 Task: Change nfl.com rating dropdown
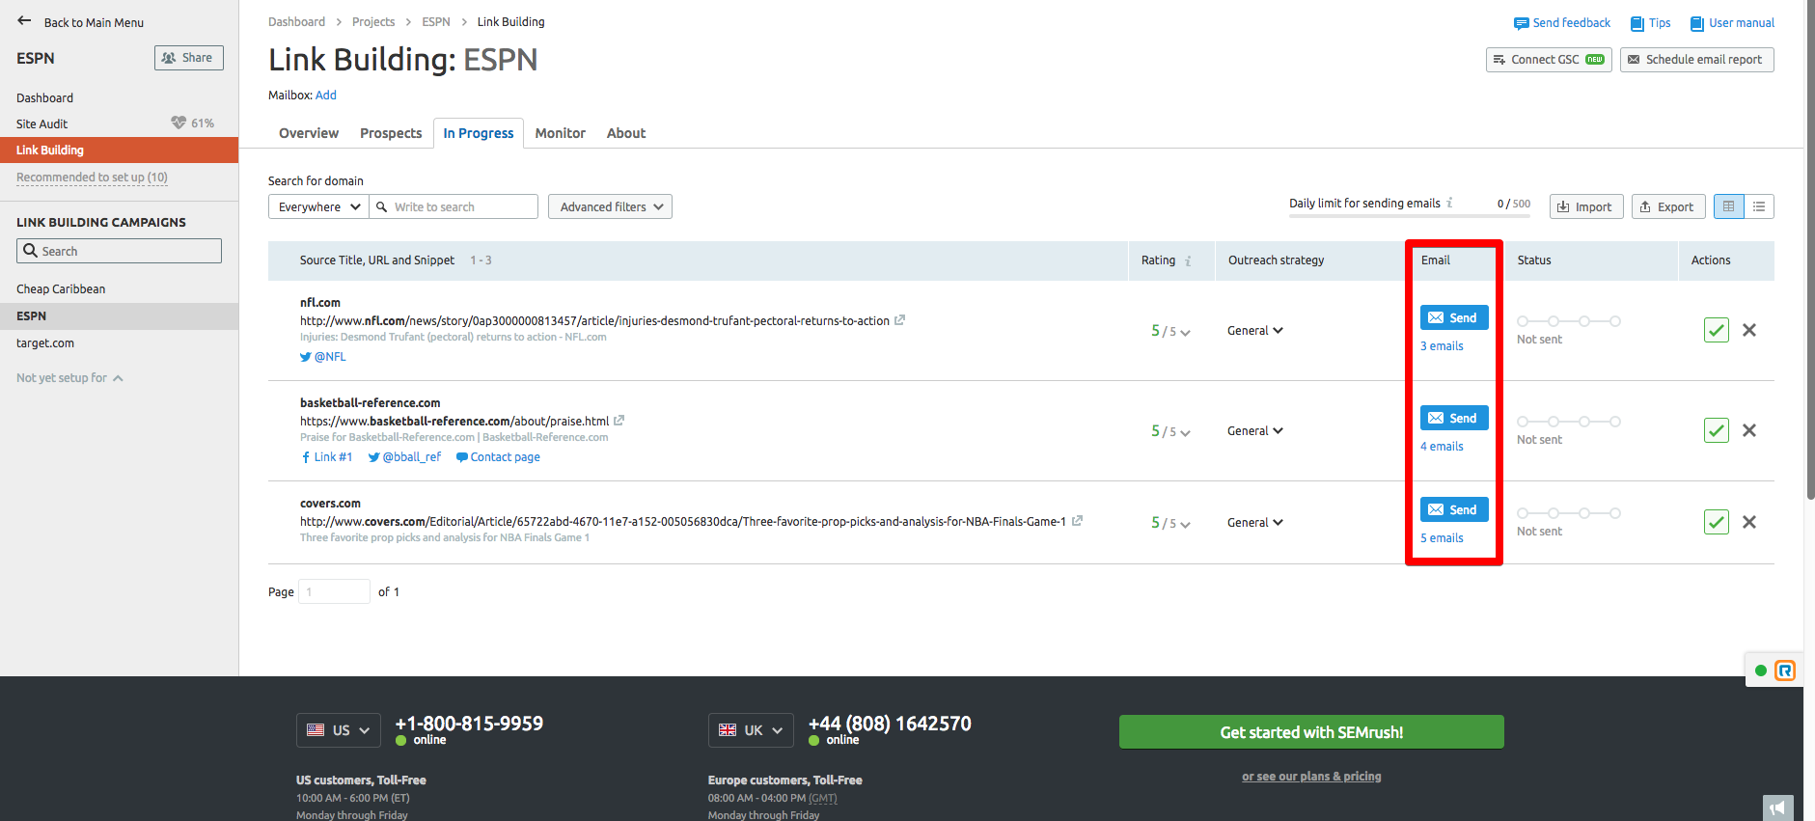point(1170,331)
